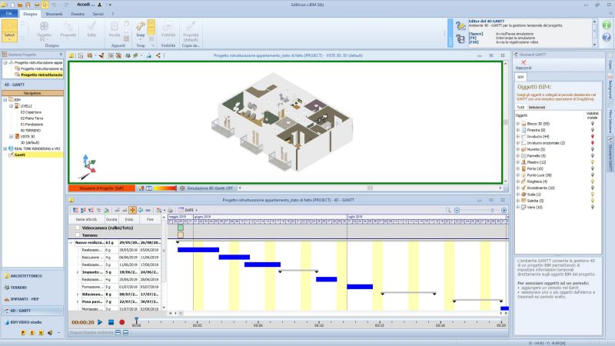Click the Snap tool in the ribbon
Image resolution: width=615 pixels, height=346 pixels.
[x=141, y=29]
